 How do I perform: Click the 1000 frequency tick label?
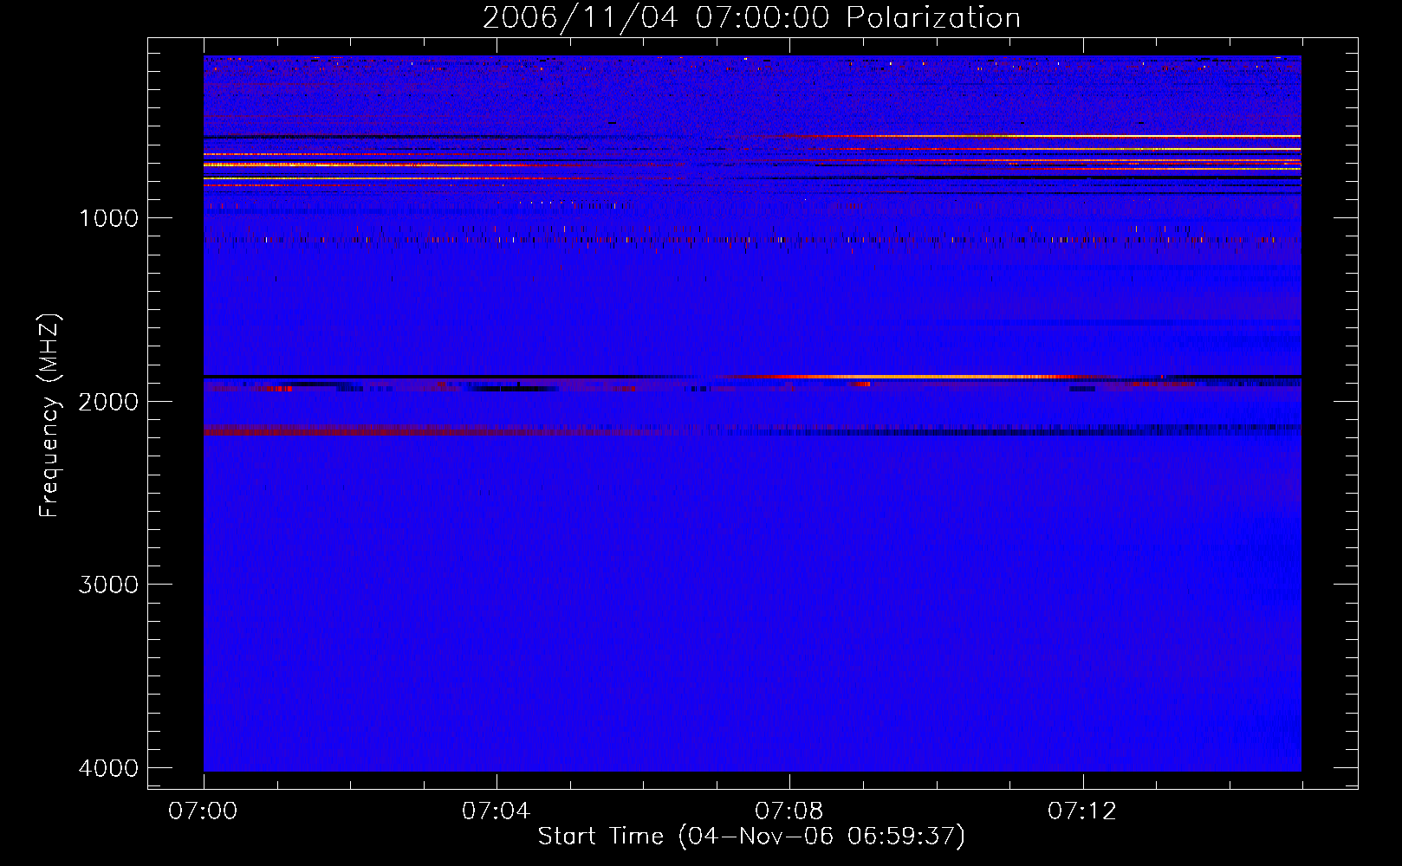[108, 218]
